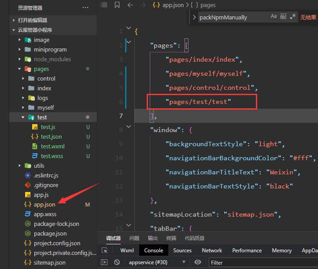This screenshot has height=269, width=318.
Task: Click the bookmark icon in editor toolbar
Action: (x=117, y=5)
